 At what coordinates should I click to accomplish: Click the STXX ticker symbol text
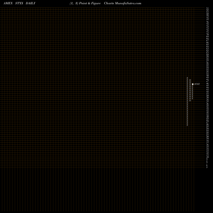pos(19,3)
